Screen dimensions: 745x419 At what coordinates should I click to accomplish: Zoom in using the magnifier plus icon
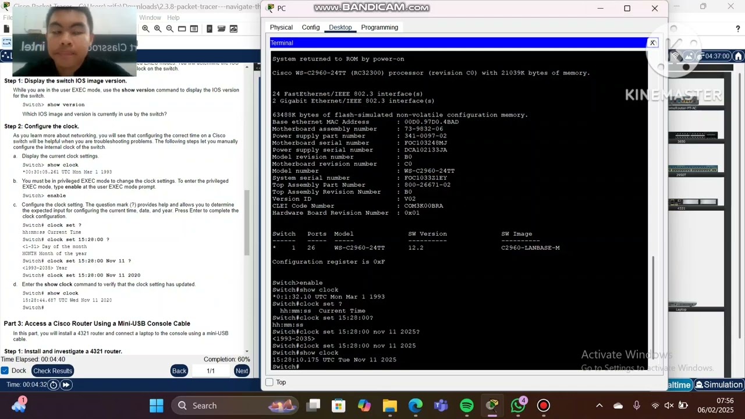click(146, 29)
